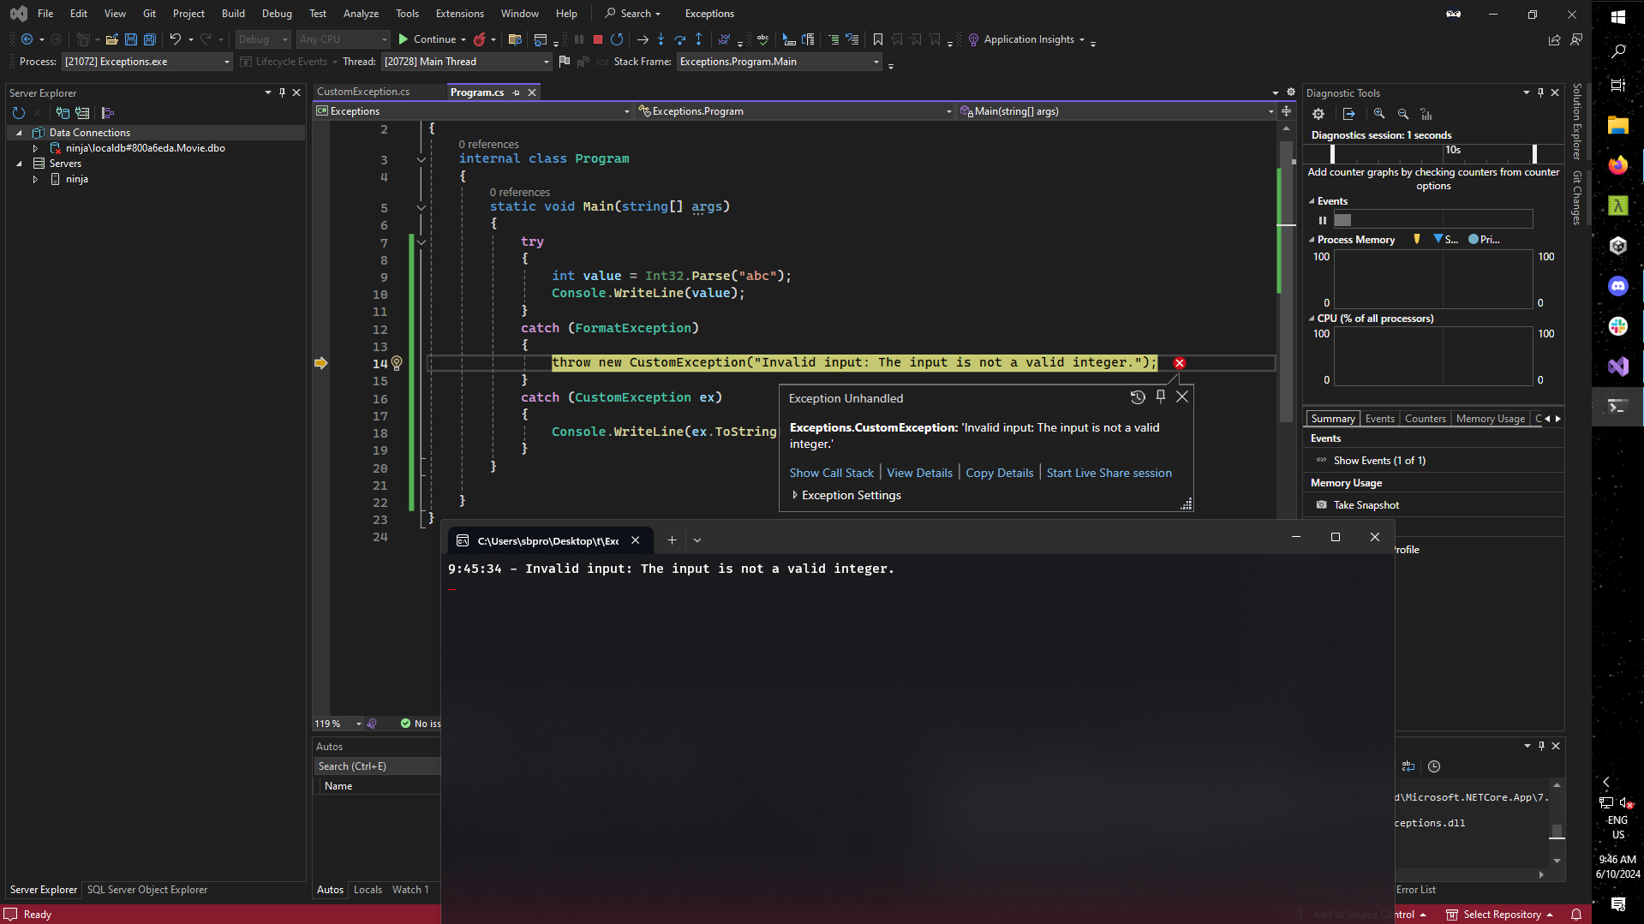Open a new terminal tab with plus button

[x=672, y=540]
